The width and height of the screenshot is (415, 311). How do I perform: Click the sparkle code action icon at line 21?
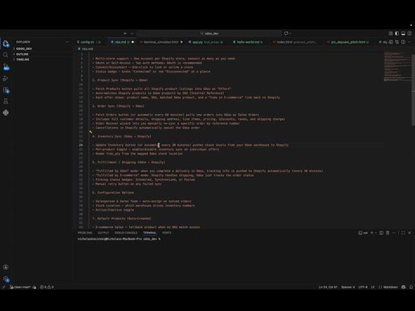point(91,132)
